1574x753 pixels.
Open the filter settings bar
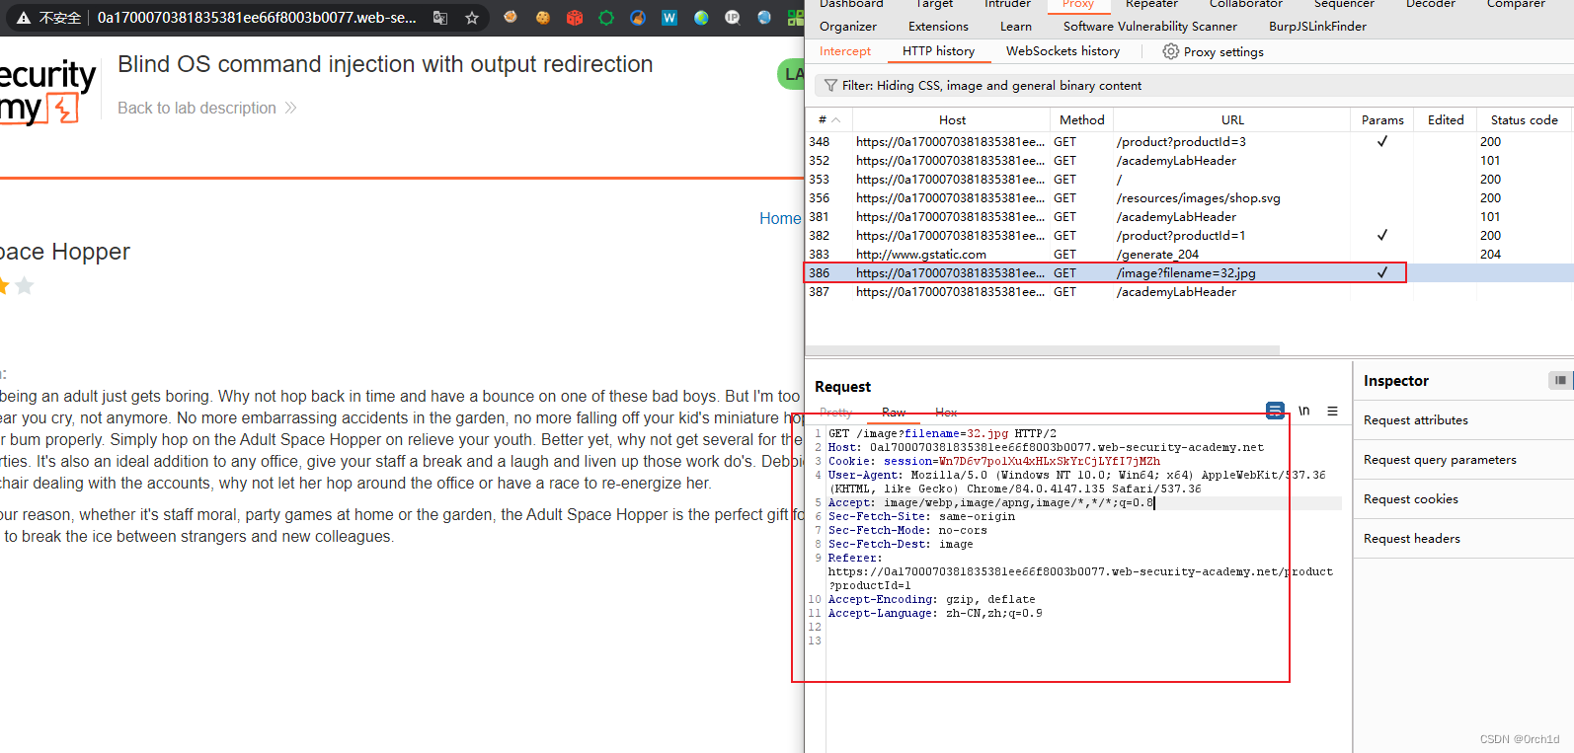coord(1194,86)
